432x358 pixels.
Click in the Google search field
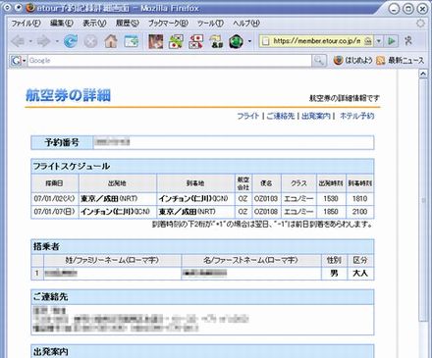coord(170,61)
